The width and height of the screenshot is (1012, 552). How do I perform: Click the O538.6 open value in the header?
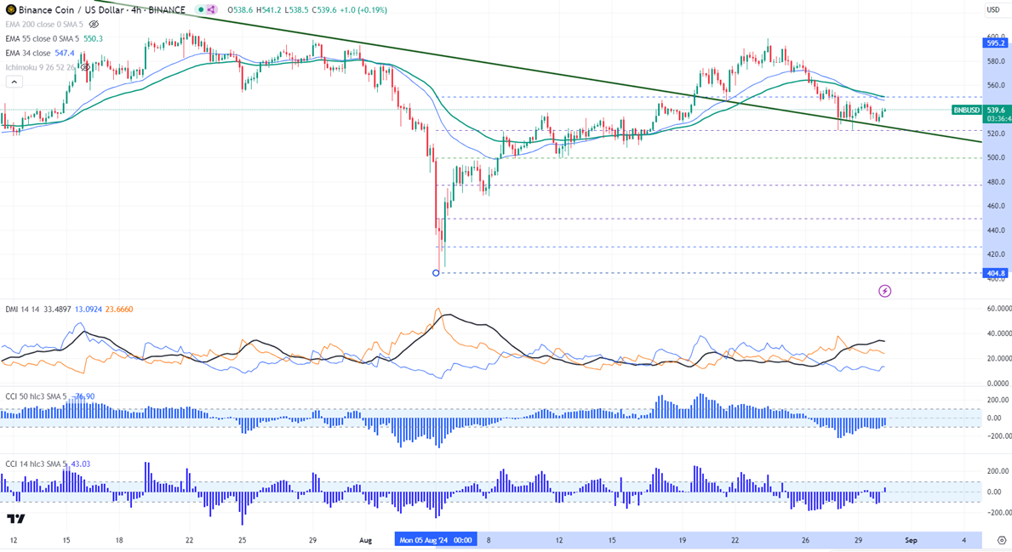(x=240, y=9)
